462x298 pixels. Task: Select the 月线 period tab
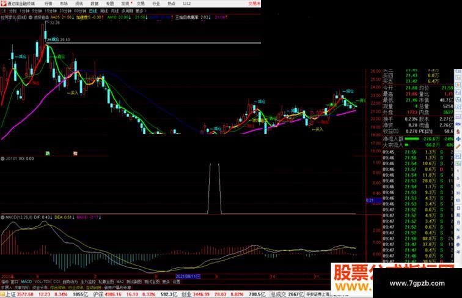point(115,11)
